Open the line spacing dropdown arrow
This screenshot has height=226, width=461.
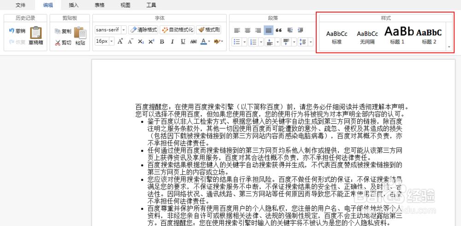pyautogui.click(x=310, y=42)
